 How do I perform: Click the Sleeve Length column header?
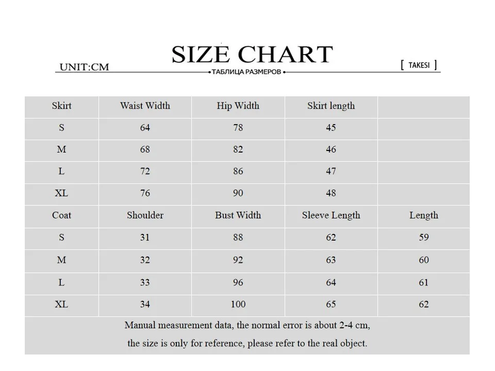point(331,215)
